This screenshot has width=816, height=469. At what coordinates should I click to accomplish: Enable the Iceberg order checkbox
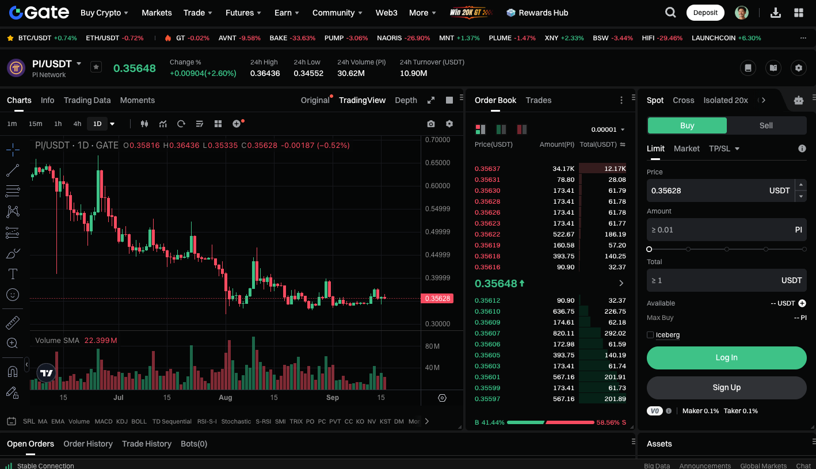(x=650, y=335)
